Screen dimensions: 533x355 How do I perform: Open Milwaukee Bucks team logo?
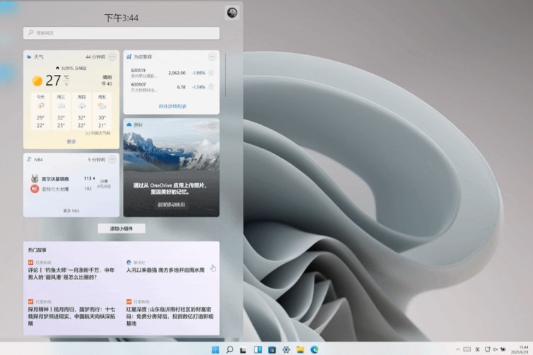pyautogui.click(x=35, y=178)
